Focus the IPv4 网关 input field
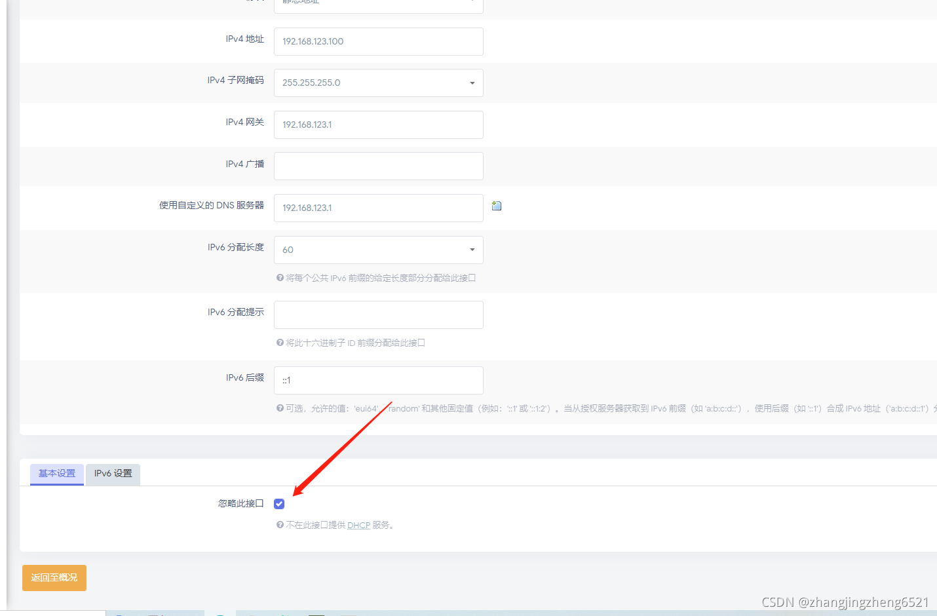The height and width of the screenshot is (616, 937). coord(379,125)
